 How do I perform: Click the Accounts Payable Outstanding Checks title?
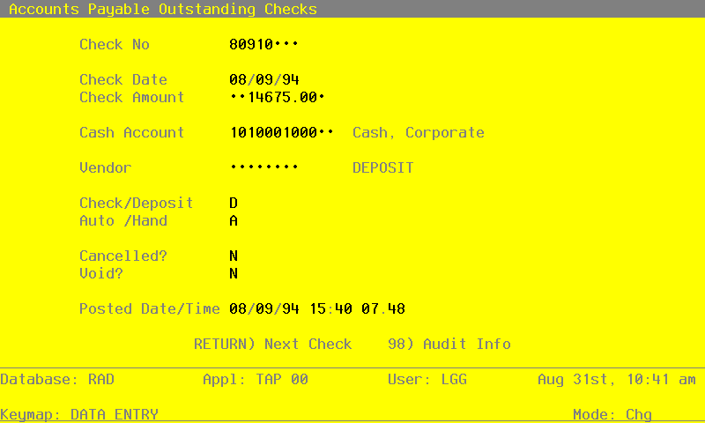tap(163, 9)
